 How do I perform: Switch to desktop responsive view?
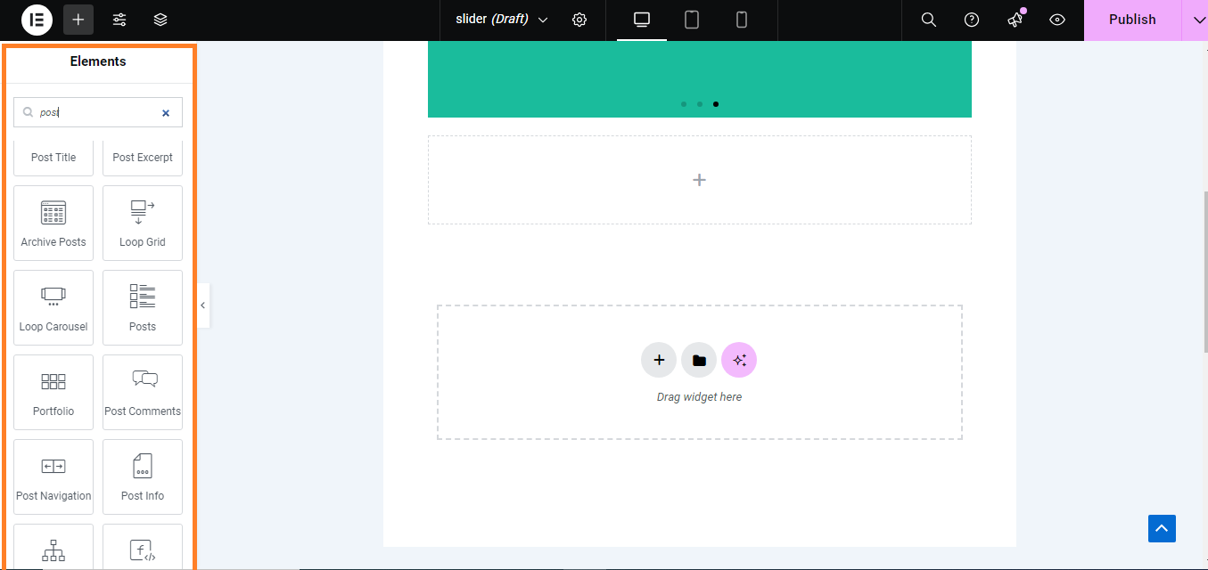coord(642,20)
